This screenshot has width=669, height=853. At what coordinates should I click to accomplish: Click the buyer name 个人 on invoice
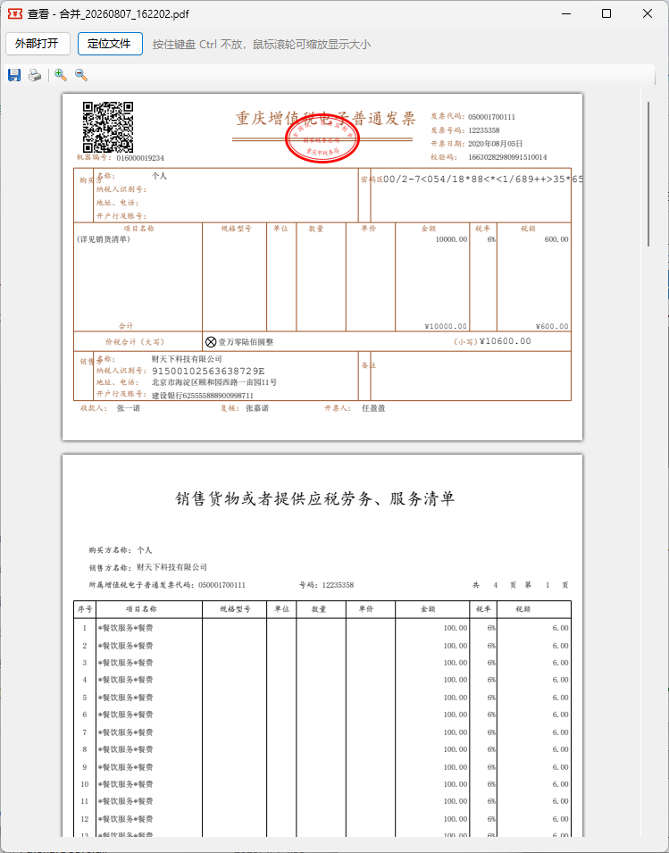point(159,176)
